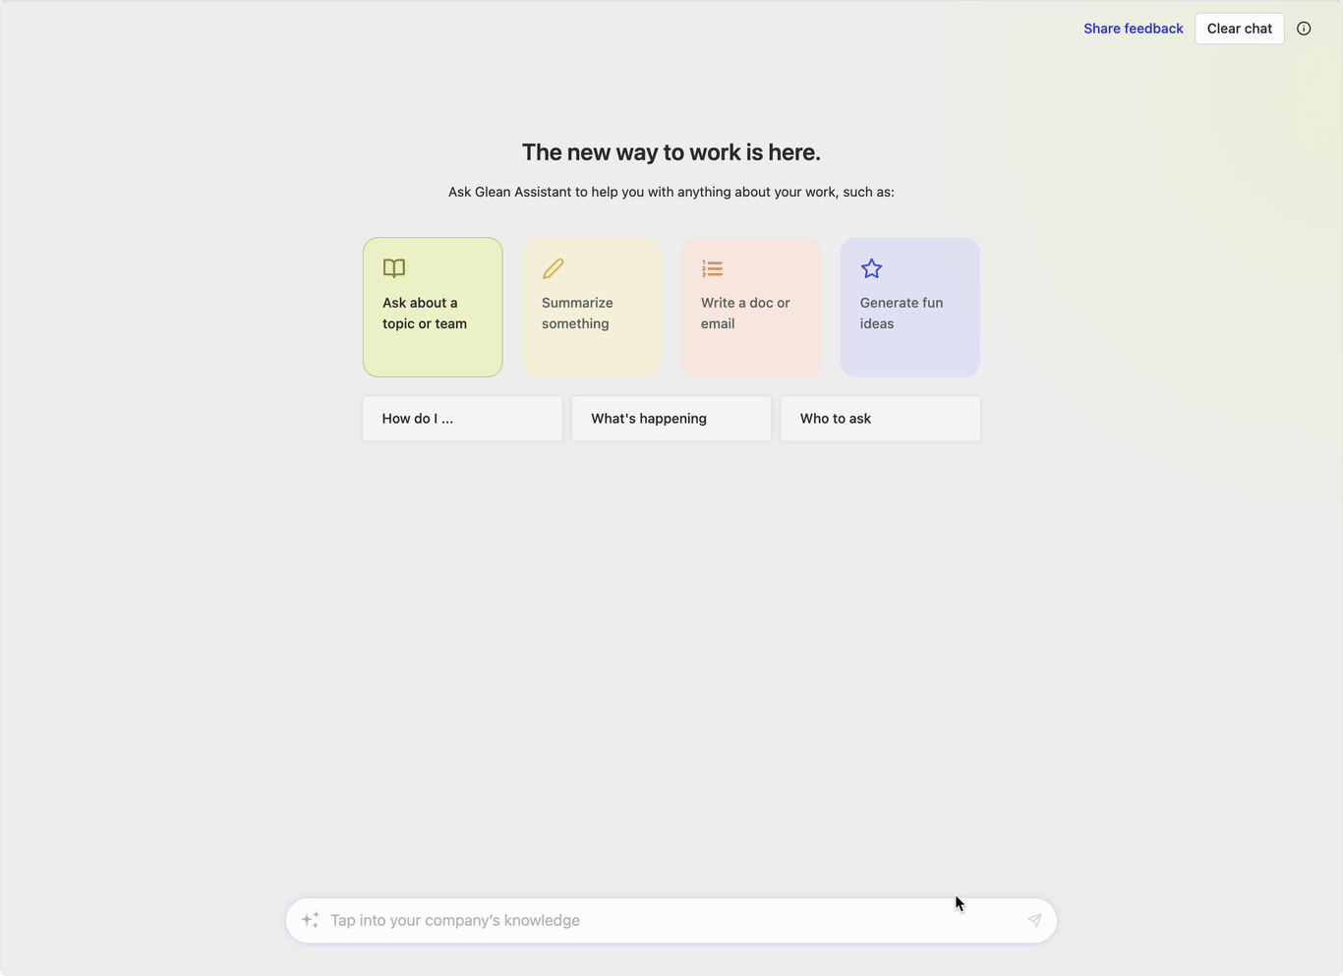The image size is (1343, 976).
Task: Select the 'Summarize something' suggestion card
Action: click(x=592, y=307)
